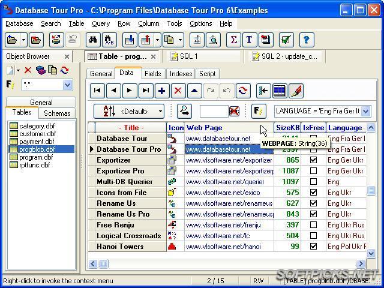Click the Export data red-arrow icon

click(146, 40)
